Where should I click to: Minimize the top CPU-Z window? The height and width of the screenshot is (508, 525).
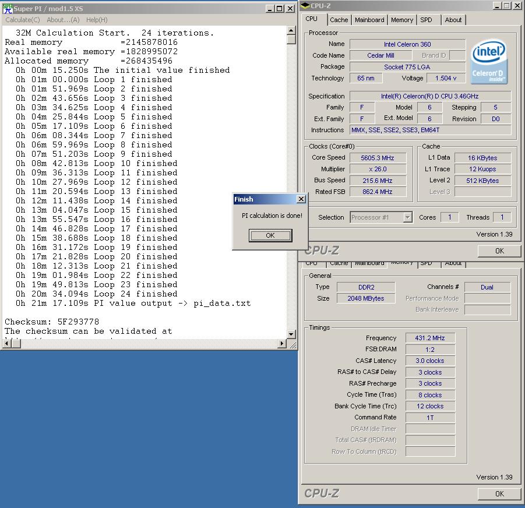point(498,6)
